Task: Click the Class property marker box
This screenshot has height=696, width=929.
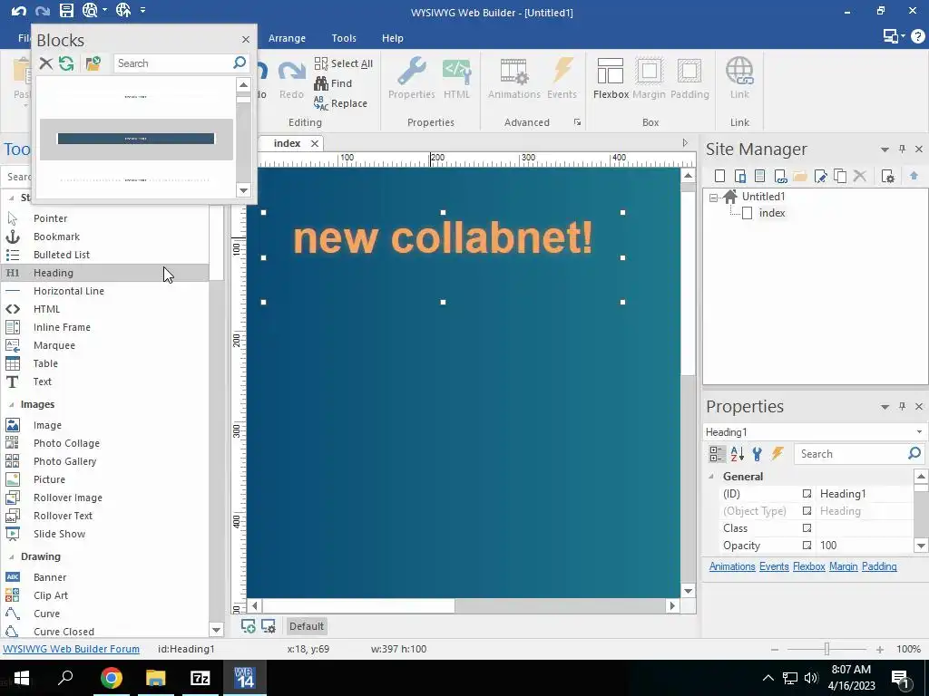Action: click(807, 528)
